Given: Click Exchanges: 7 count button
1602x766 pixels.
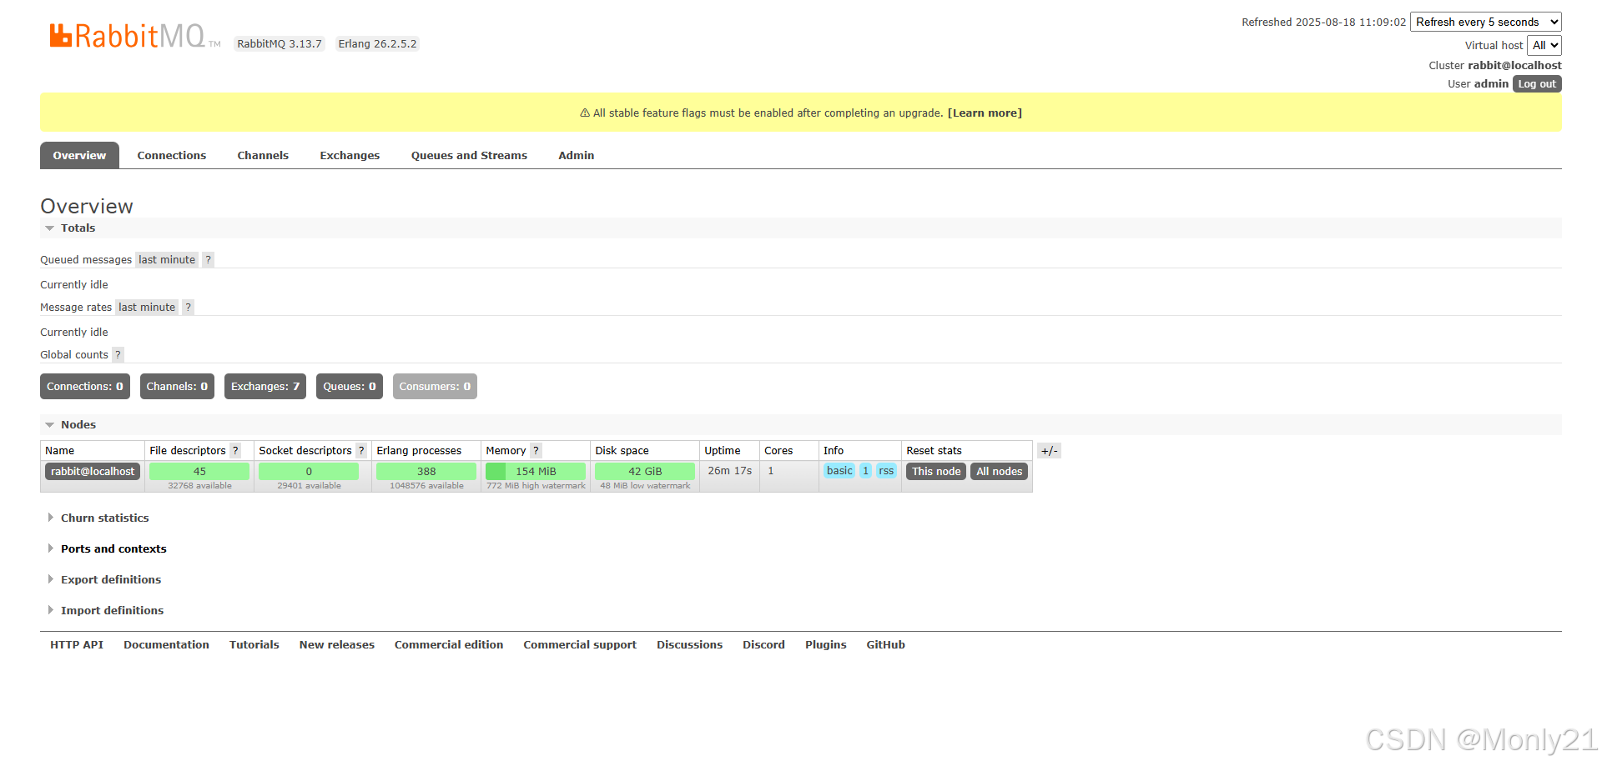Looking at the screenshot, I should pos(265,387).
